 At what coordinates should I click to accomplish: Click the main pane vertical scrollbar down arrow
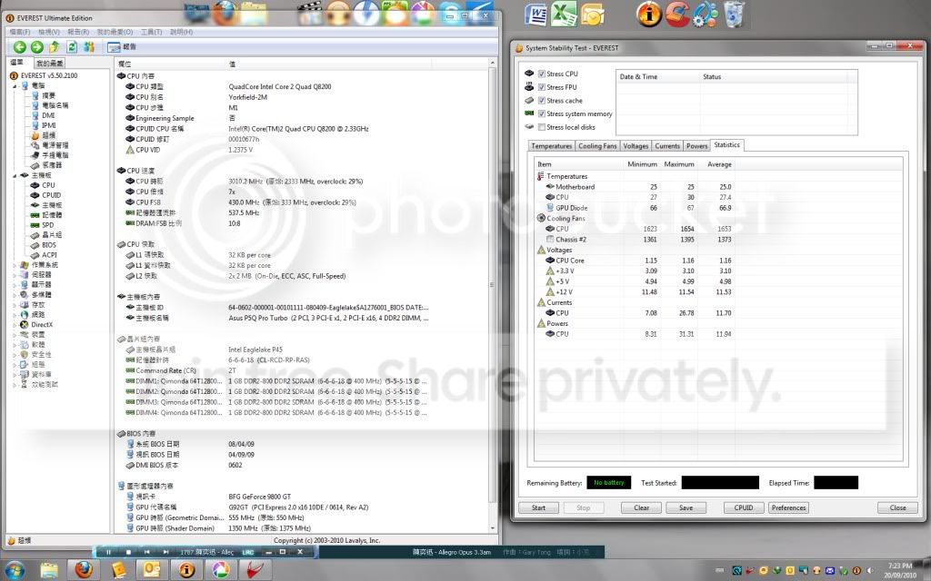coord(492,528)
